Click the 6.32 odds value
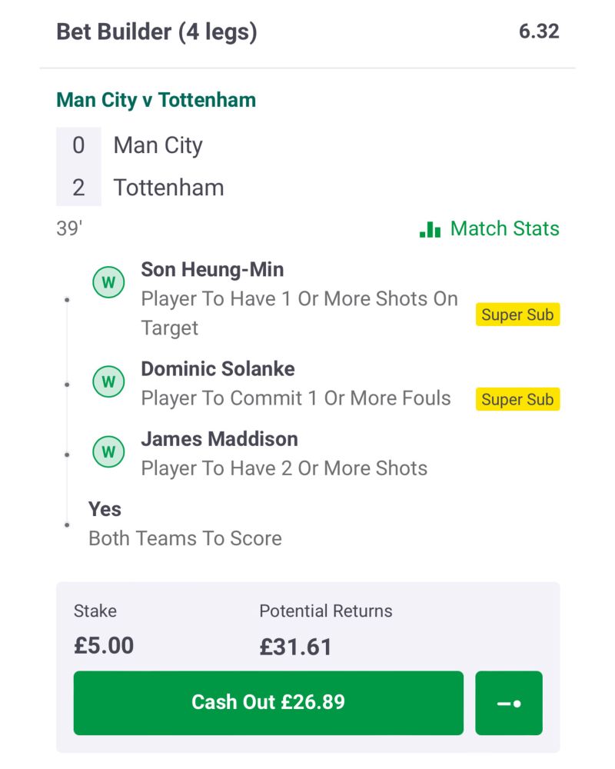 [539, 32]
